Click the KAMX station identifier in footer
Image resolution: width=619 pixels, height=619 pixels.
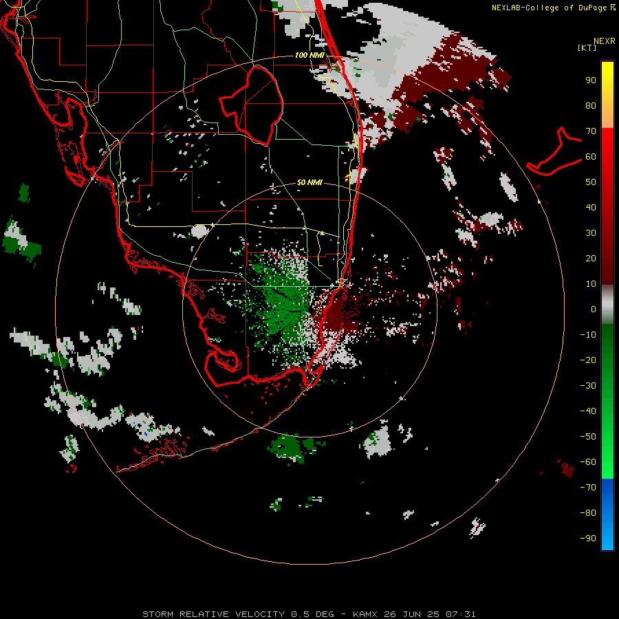coord(365,614)
